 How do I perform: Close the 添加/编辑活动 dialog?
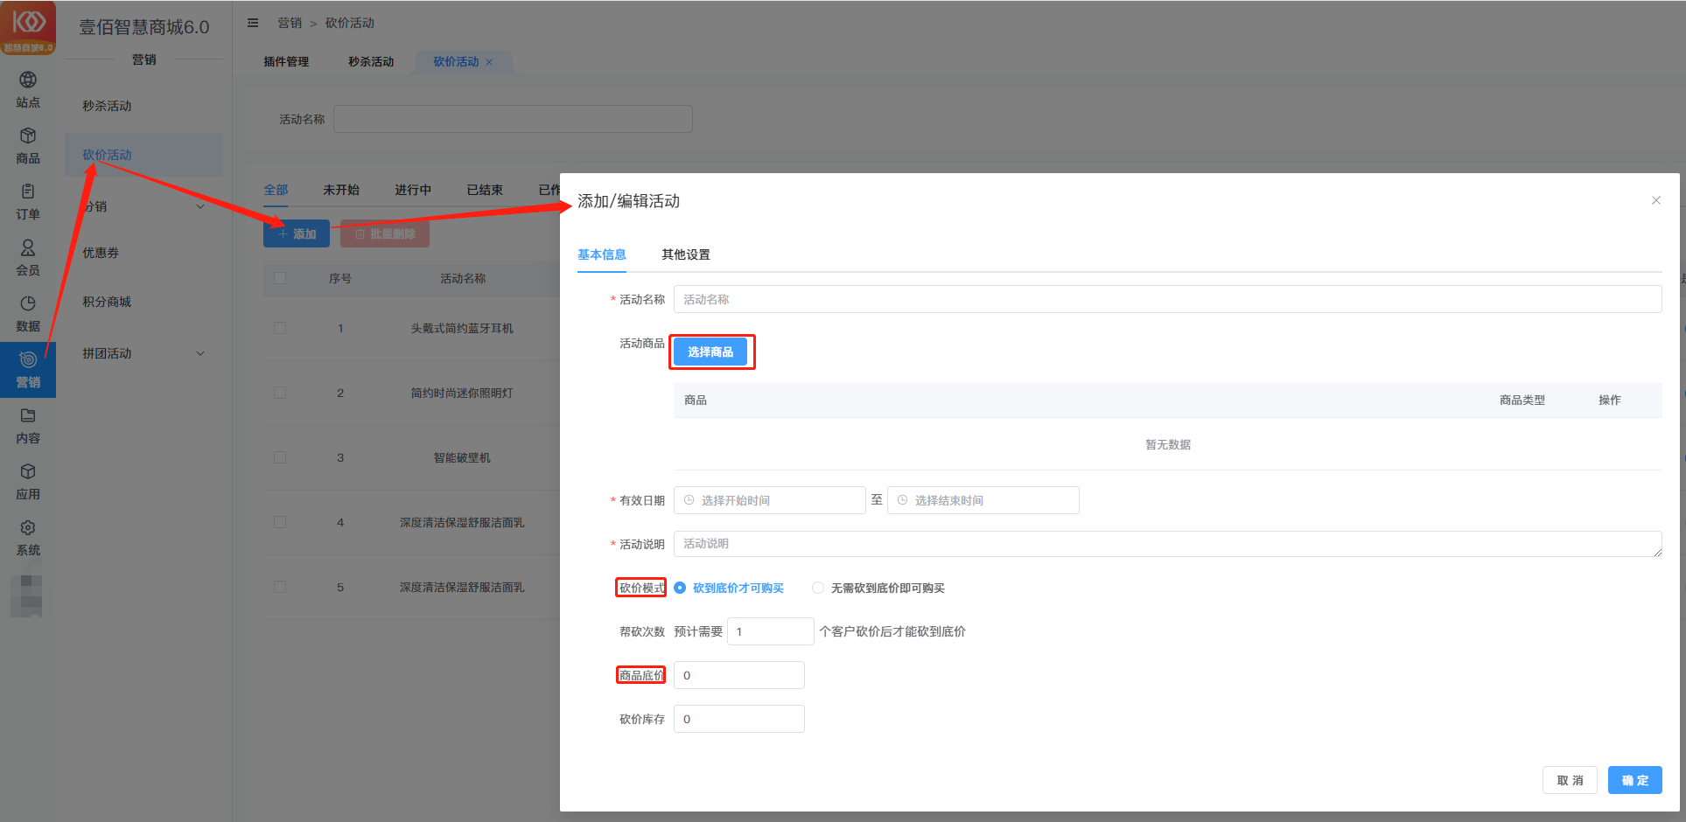[x=1655, y=200]
